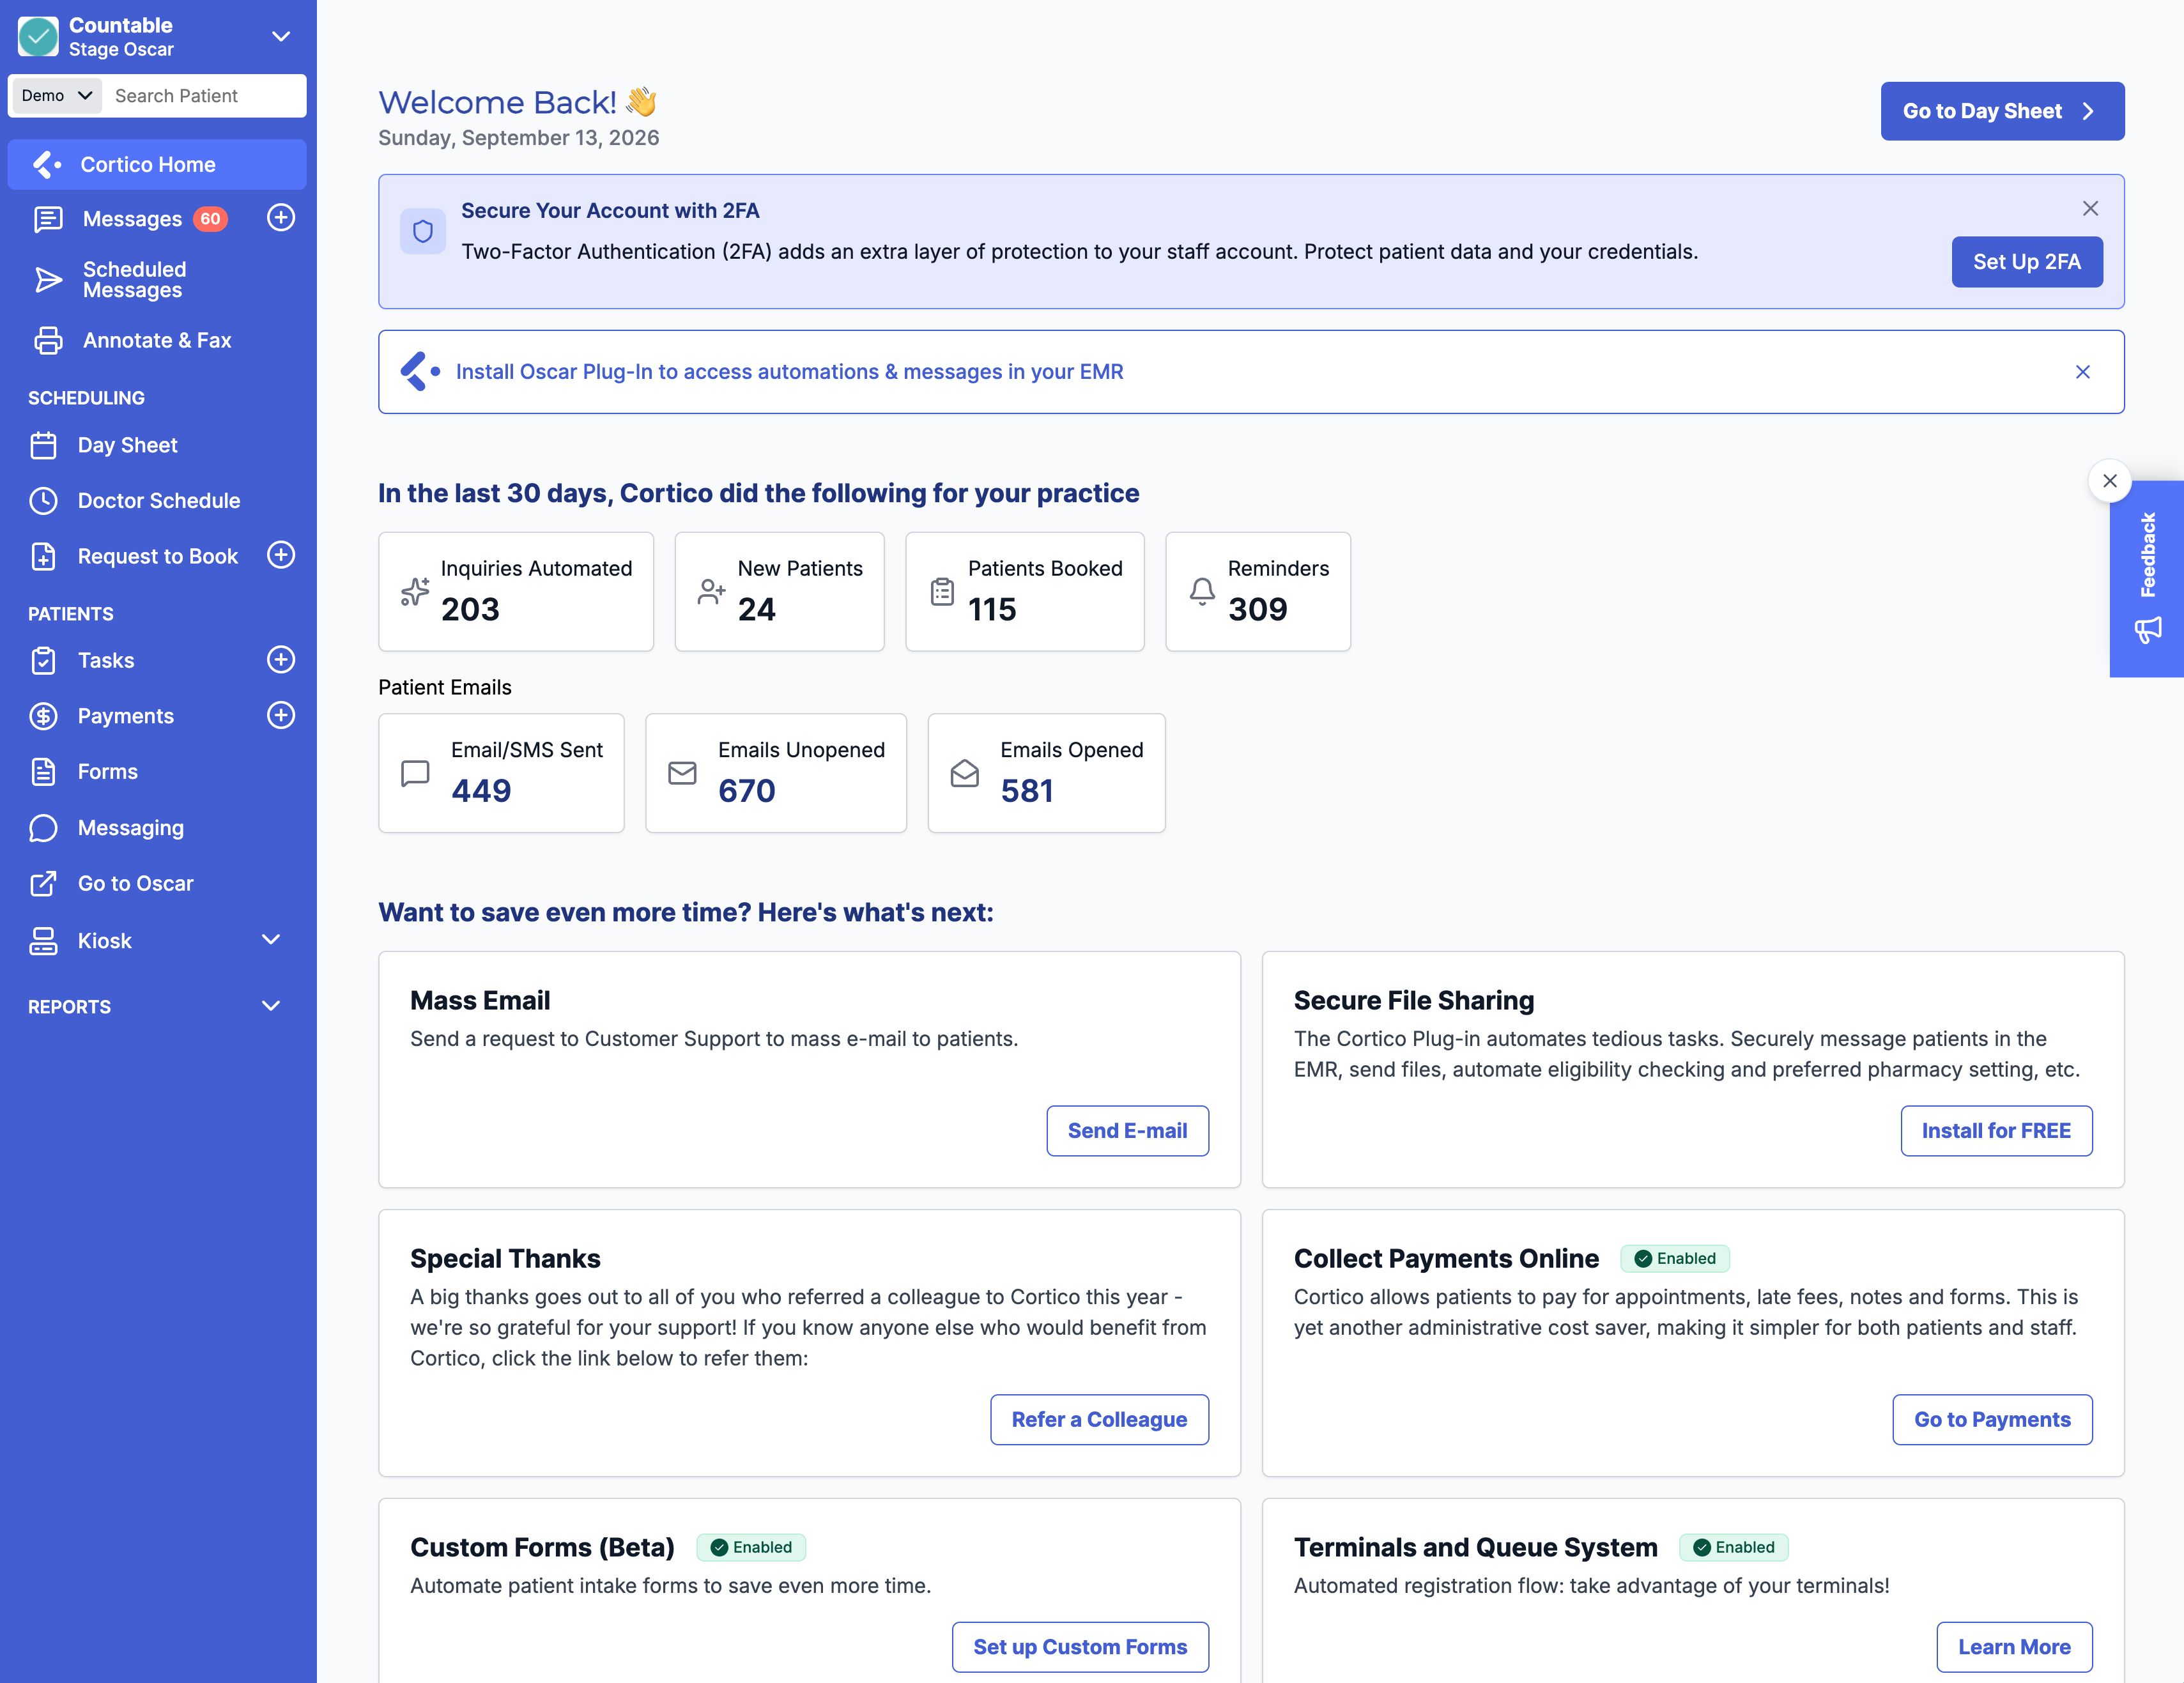The width and height of the screenshot is (2184, 1683).
Task: Open Cortico Home in the sidebar
Action: 157,164
